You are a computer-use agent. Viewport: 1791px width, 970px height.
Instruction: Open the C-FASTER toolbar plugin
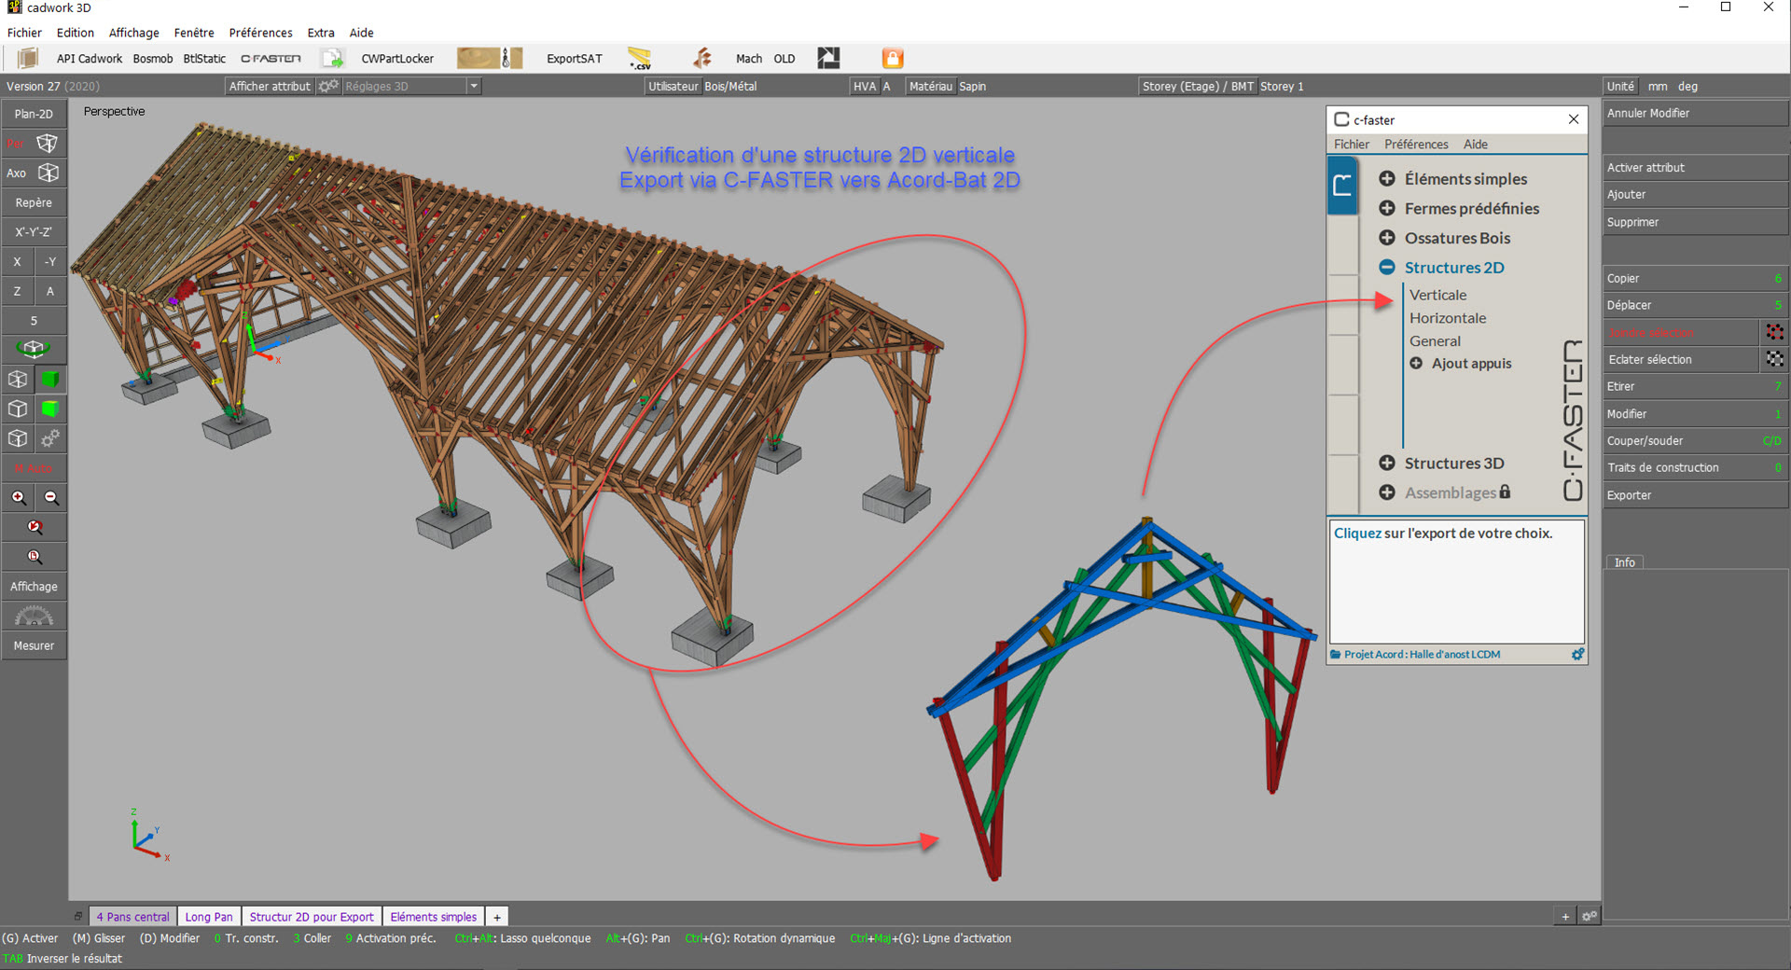click(271, 58)
